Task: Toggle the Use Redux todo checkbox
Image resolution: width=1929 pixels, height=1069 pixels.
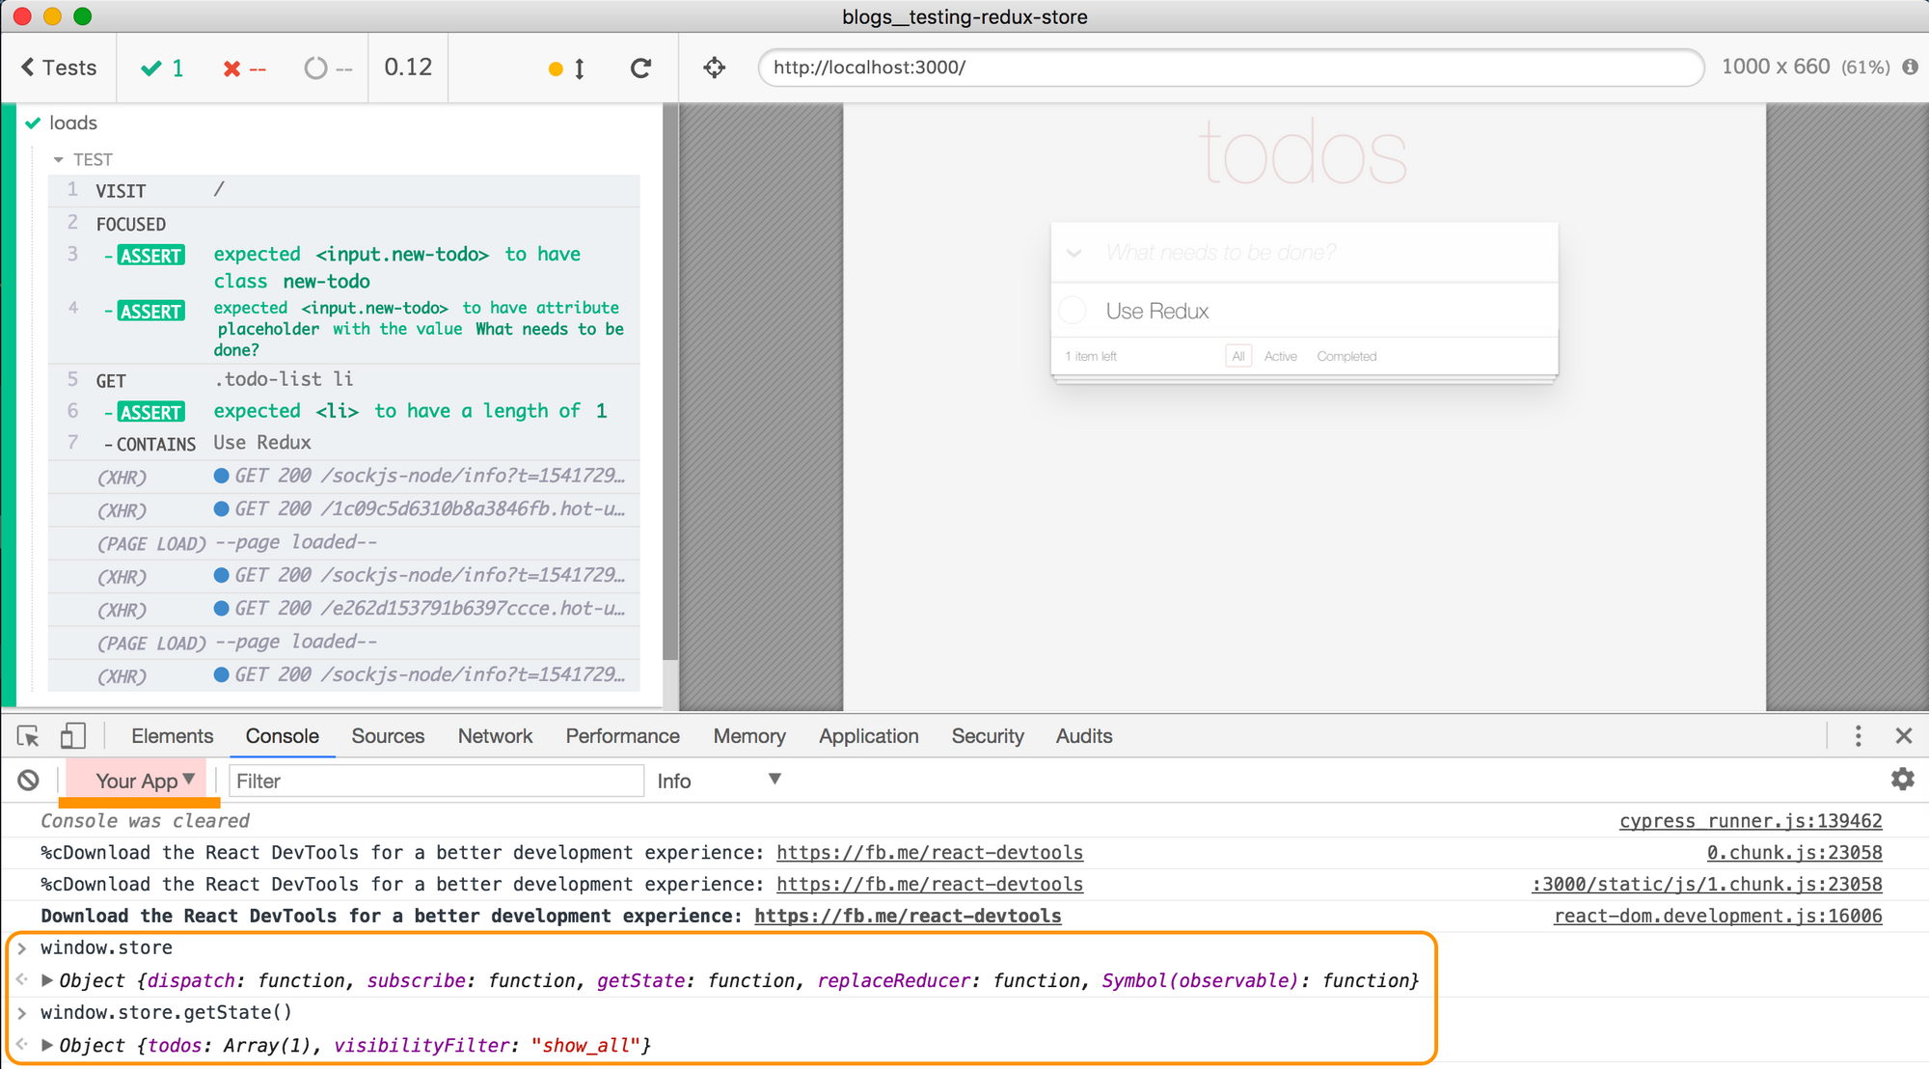Action: coord(1073,311)
